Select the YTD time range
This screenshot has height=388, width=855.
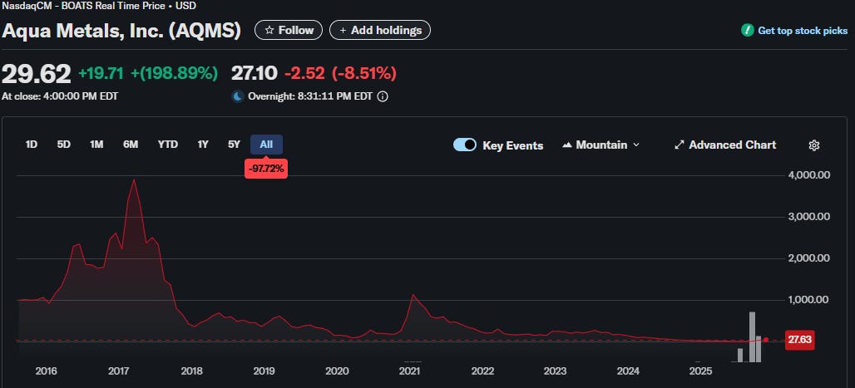click(x=168, y=145)
